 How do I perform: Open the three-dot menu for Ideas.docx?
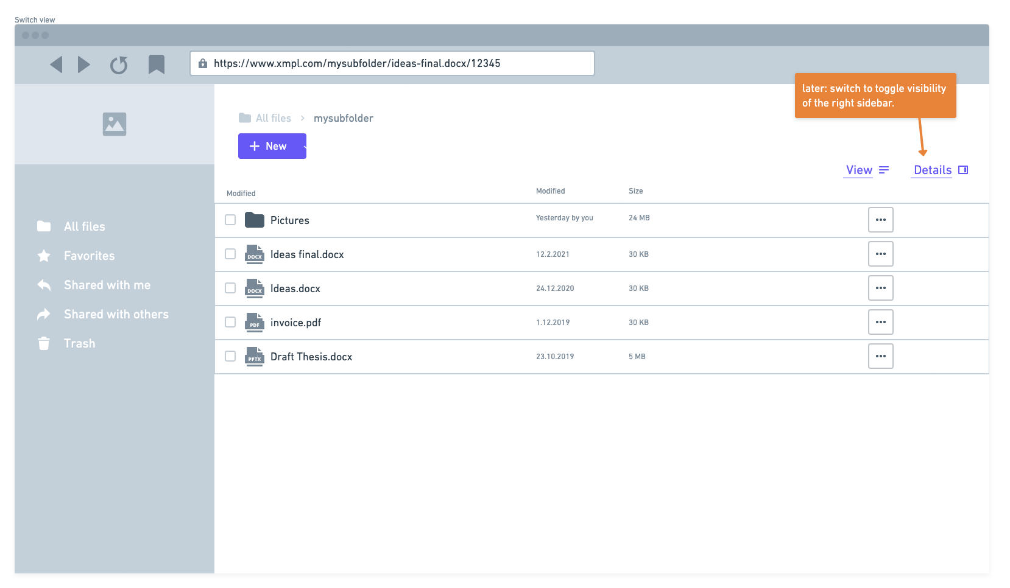pos(881,288)
